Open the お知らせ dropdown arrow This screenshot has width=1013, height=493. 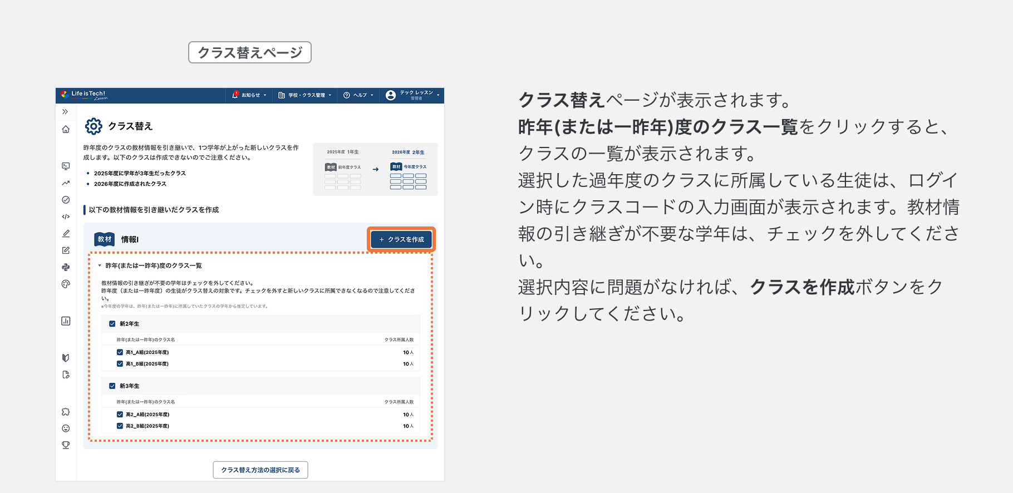(x=265, y=95)
